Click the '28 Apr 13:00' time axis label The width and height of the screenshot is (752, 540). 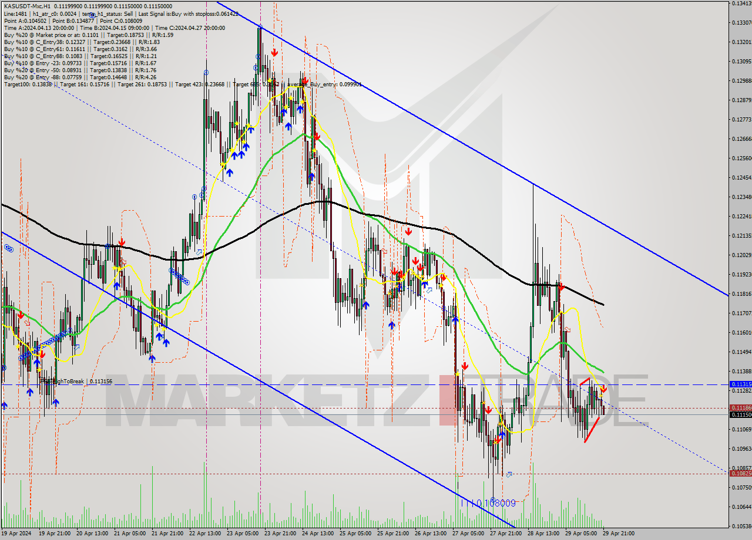543,534
